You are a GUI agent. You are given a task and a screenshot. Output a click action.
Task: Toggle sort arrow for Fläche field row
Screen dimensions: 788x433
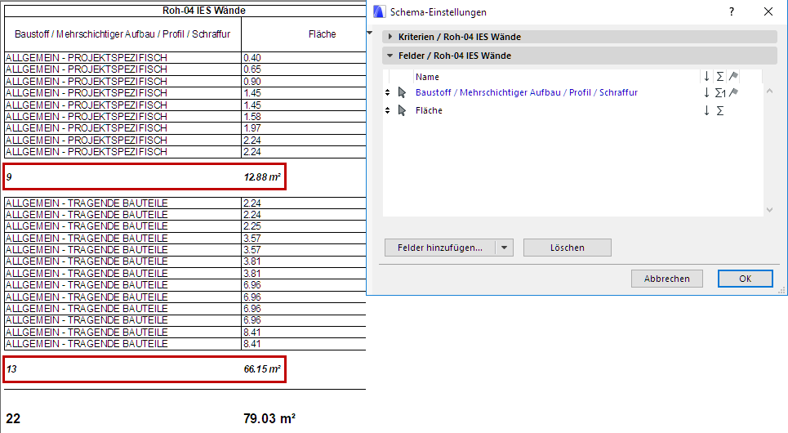coord(706,110)
